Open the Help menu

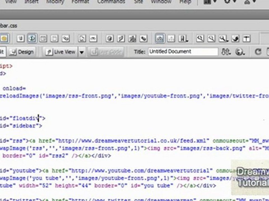coord(185,2)
